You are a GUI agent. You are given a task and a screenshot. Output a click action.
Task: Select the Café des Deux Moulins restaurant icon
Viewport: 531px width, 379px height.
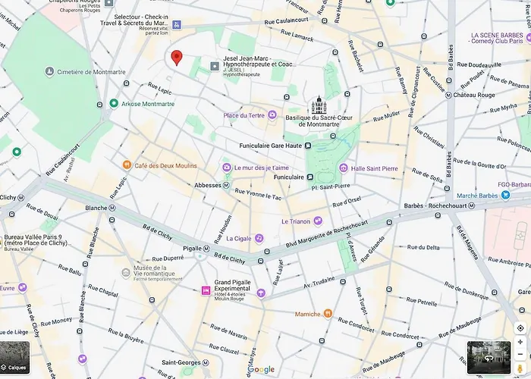click(x=127, y=165)
